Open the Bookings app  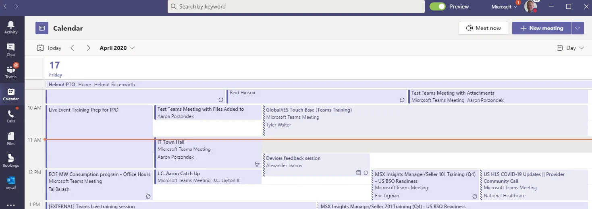pos(11,161)
